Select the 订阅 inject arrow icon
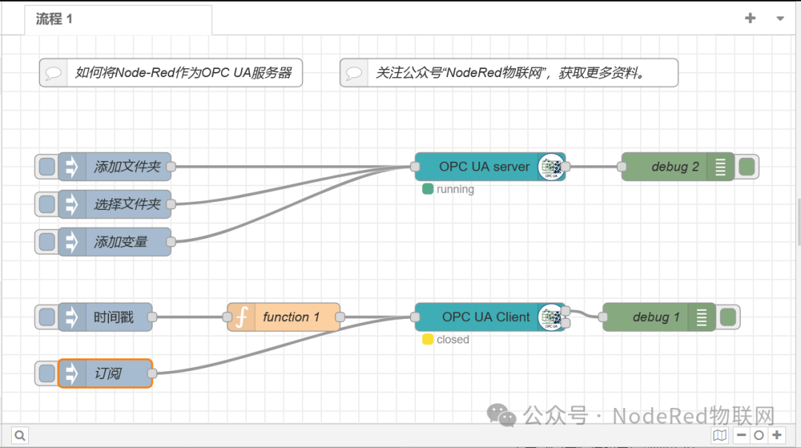801x448 pixels. click(72, 373)
